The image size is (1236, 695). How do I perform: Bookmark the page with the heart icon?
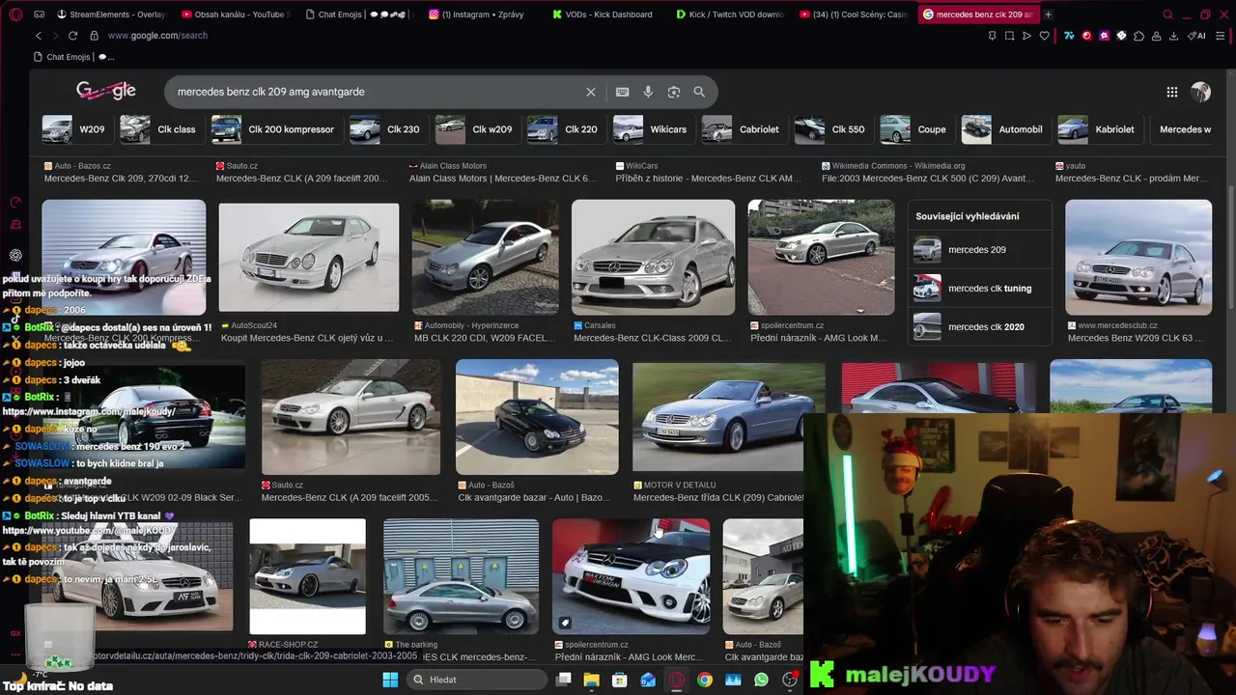coord(1044,36)
